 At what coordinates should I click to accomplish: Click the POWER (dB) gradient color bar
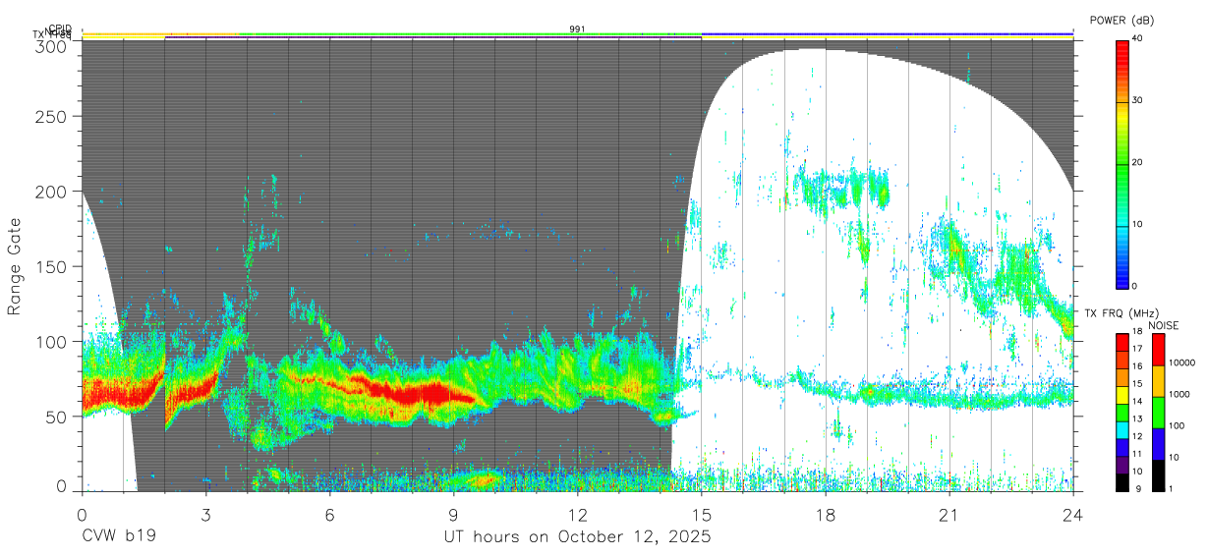(x=1122, y=163)
